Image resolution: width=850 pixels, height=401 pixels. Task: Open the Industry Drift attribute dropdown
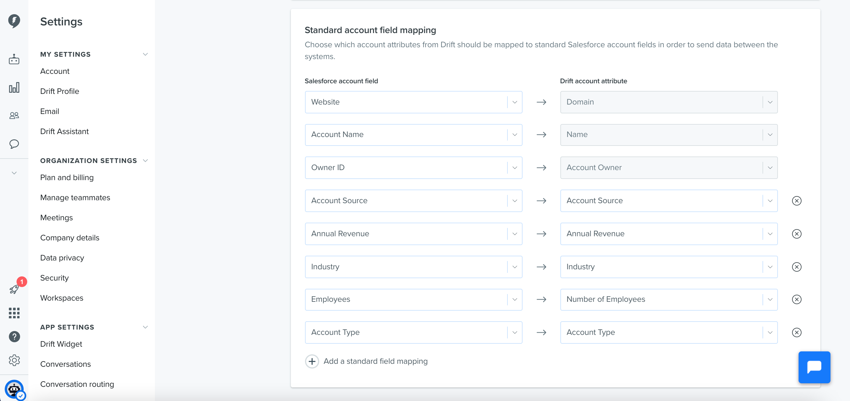click(669, 267)
